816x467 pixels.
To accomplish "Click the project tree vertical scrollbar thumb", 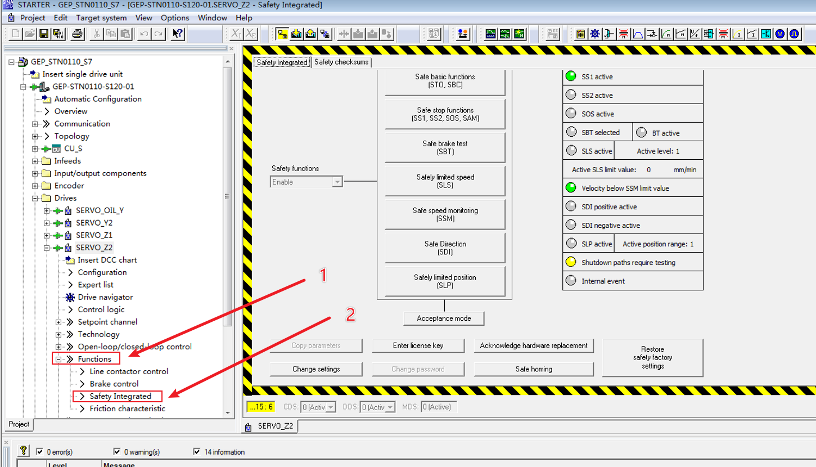I will [x=228, y=197].
